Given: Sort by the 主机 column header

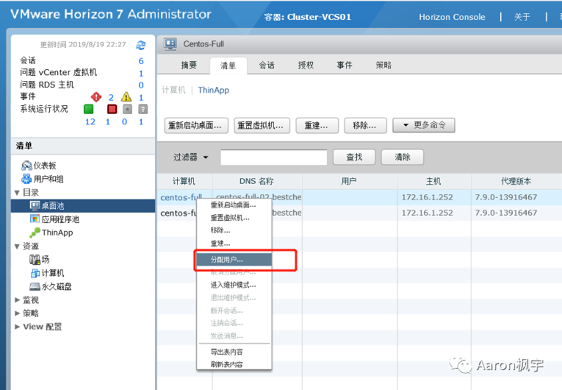Looking at the screenshot, I should (x=433, y=181).
